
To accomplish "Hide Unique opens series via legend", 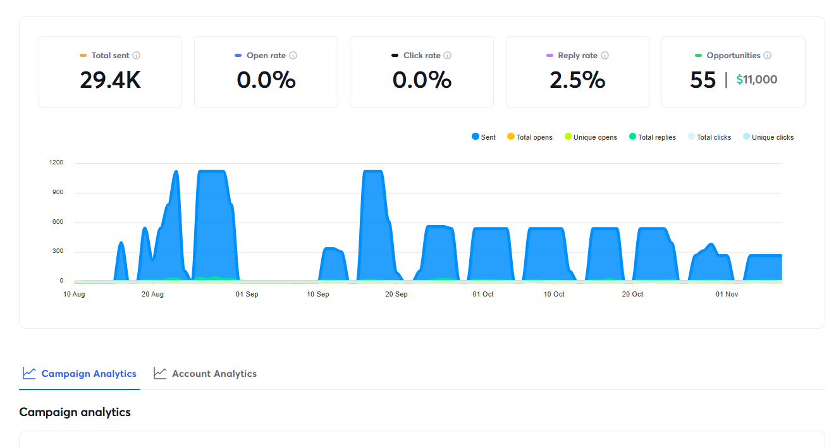I will pos(591,137).
